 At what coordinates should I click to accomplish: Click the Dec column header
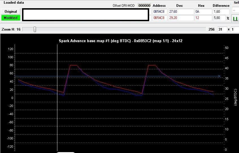click(x=180, y=6)
